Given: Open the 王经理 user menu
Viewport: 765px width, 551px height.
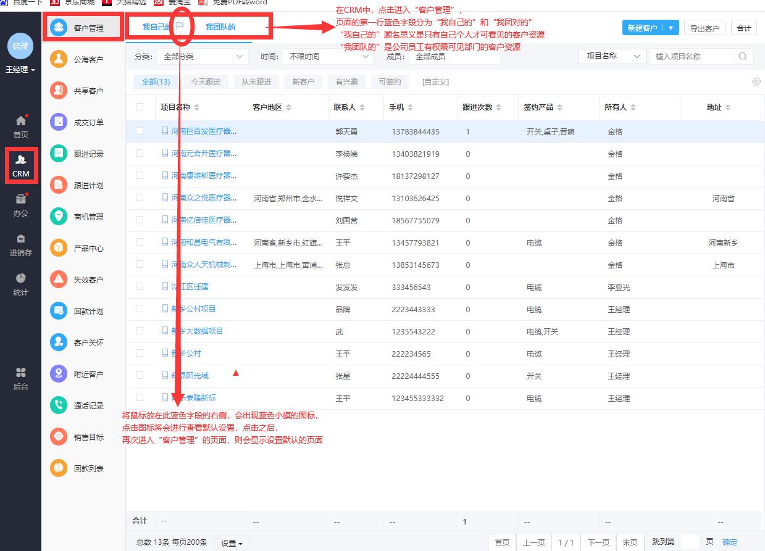Looking at the screenshot, I should click(x=20, y=70).
